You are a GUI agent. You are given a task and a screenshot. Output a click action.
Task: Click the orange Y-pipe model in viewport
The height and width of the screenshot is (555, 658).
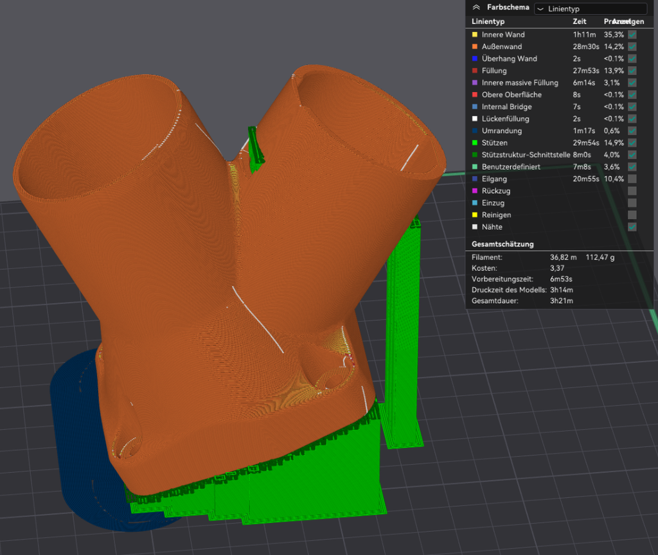coord(193,257)
